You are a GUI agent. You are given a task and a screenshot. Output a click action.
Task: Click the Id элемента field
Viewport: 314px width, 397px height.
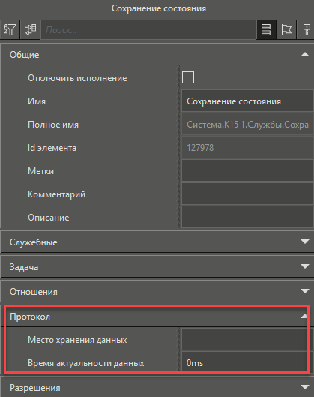click(247, 148)
